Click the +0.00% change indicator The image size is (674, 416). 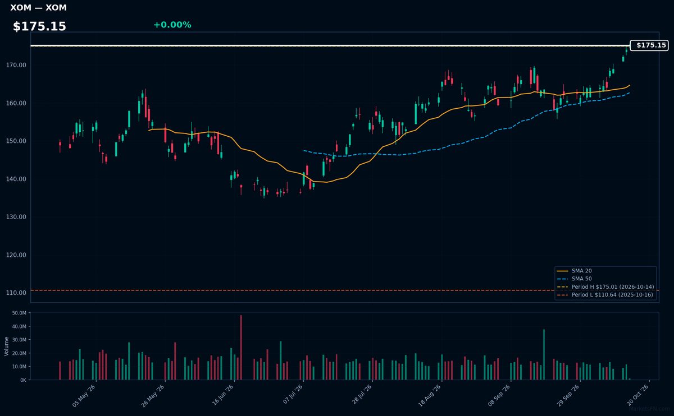(x=172, y=25)
